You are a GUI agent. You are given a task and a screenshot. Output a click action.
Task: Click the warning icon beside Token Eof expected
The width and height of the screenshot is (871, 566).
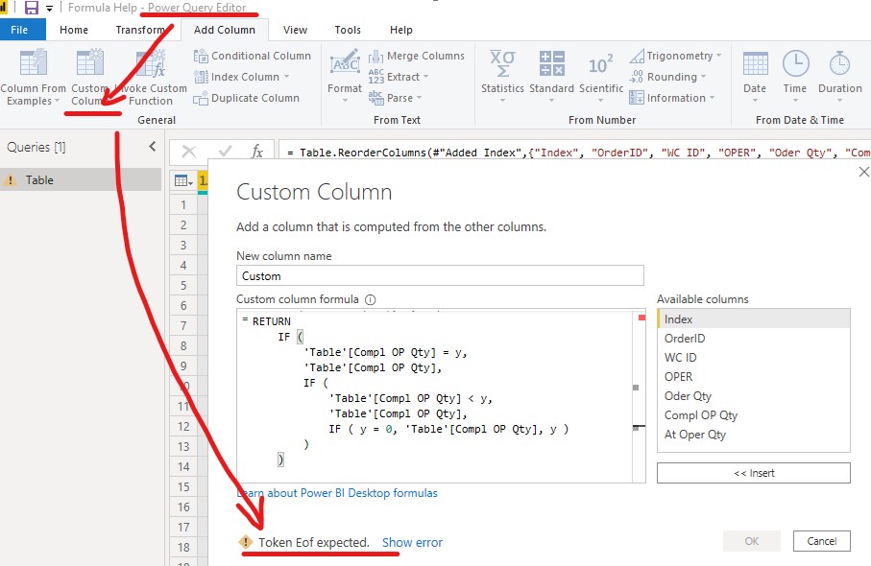tap(245, 542)
